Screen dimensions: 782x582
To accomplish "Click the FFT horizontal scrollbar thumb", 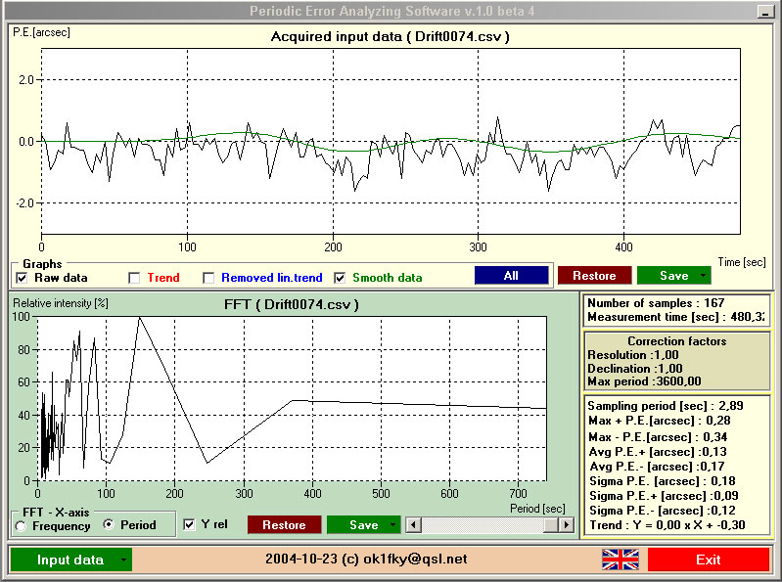I will [x=551, y=524].
